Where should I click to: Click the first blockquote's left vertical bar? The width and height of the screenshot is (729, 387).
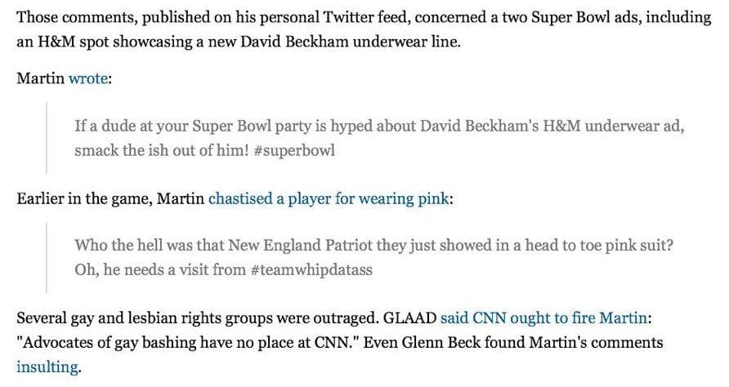[x=47, y=138]
